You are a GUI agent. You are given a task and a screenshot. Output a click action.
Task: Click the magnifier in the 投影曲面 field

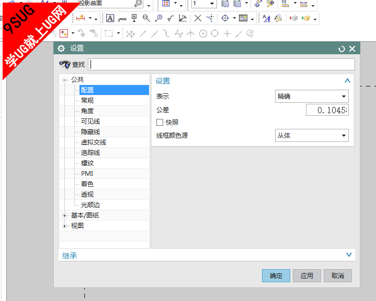pyautogui.click(x=139, y=3)
